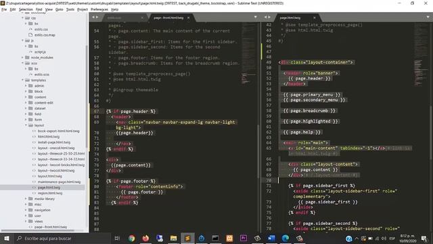433x244 pixels.
Task: Open the View menu
Action: point(49,9)
